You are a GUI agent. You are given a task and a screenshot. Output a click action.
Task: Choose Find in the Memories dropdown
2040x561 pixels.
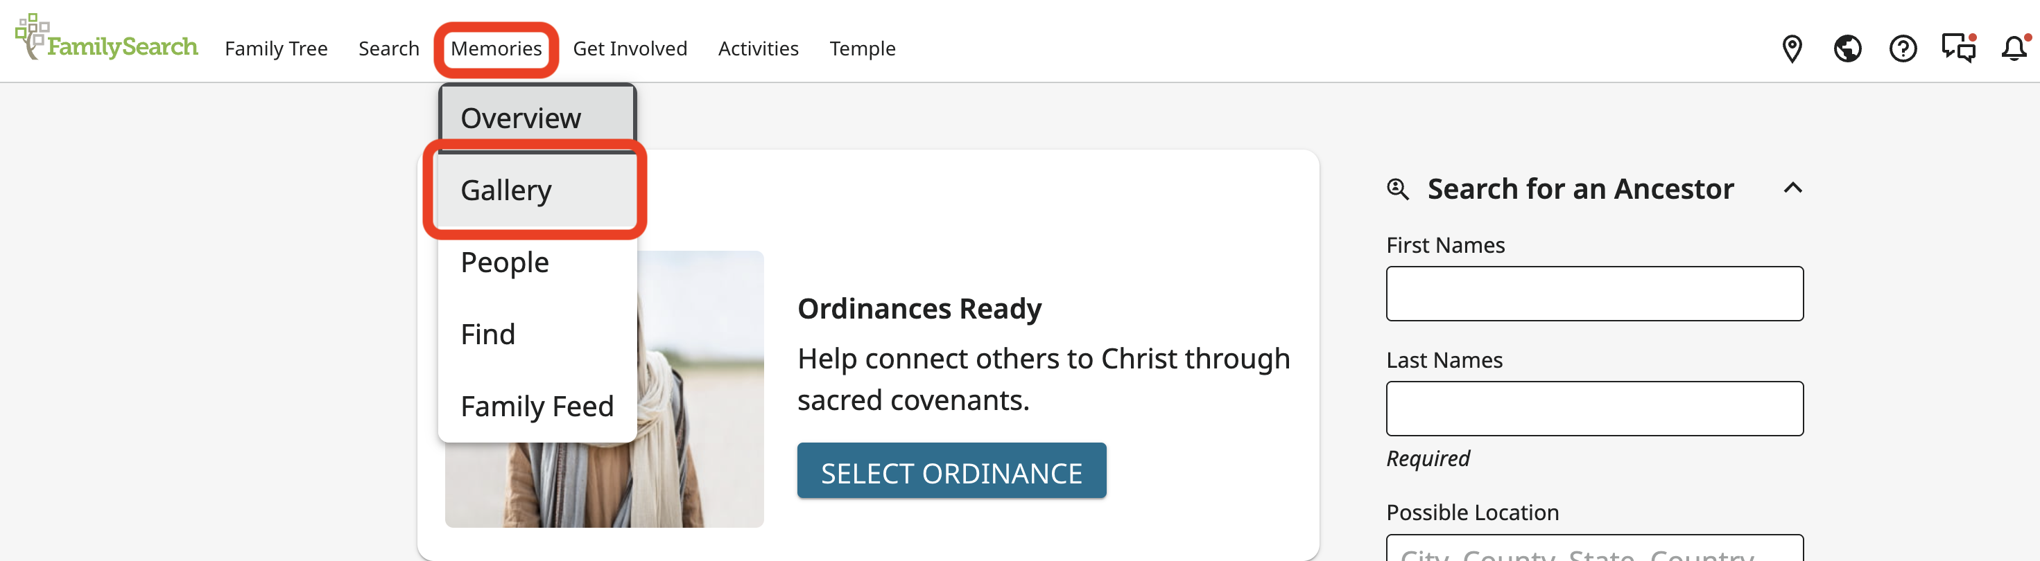pyautogui.click(x=488, y=335)
